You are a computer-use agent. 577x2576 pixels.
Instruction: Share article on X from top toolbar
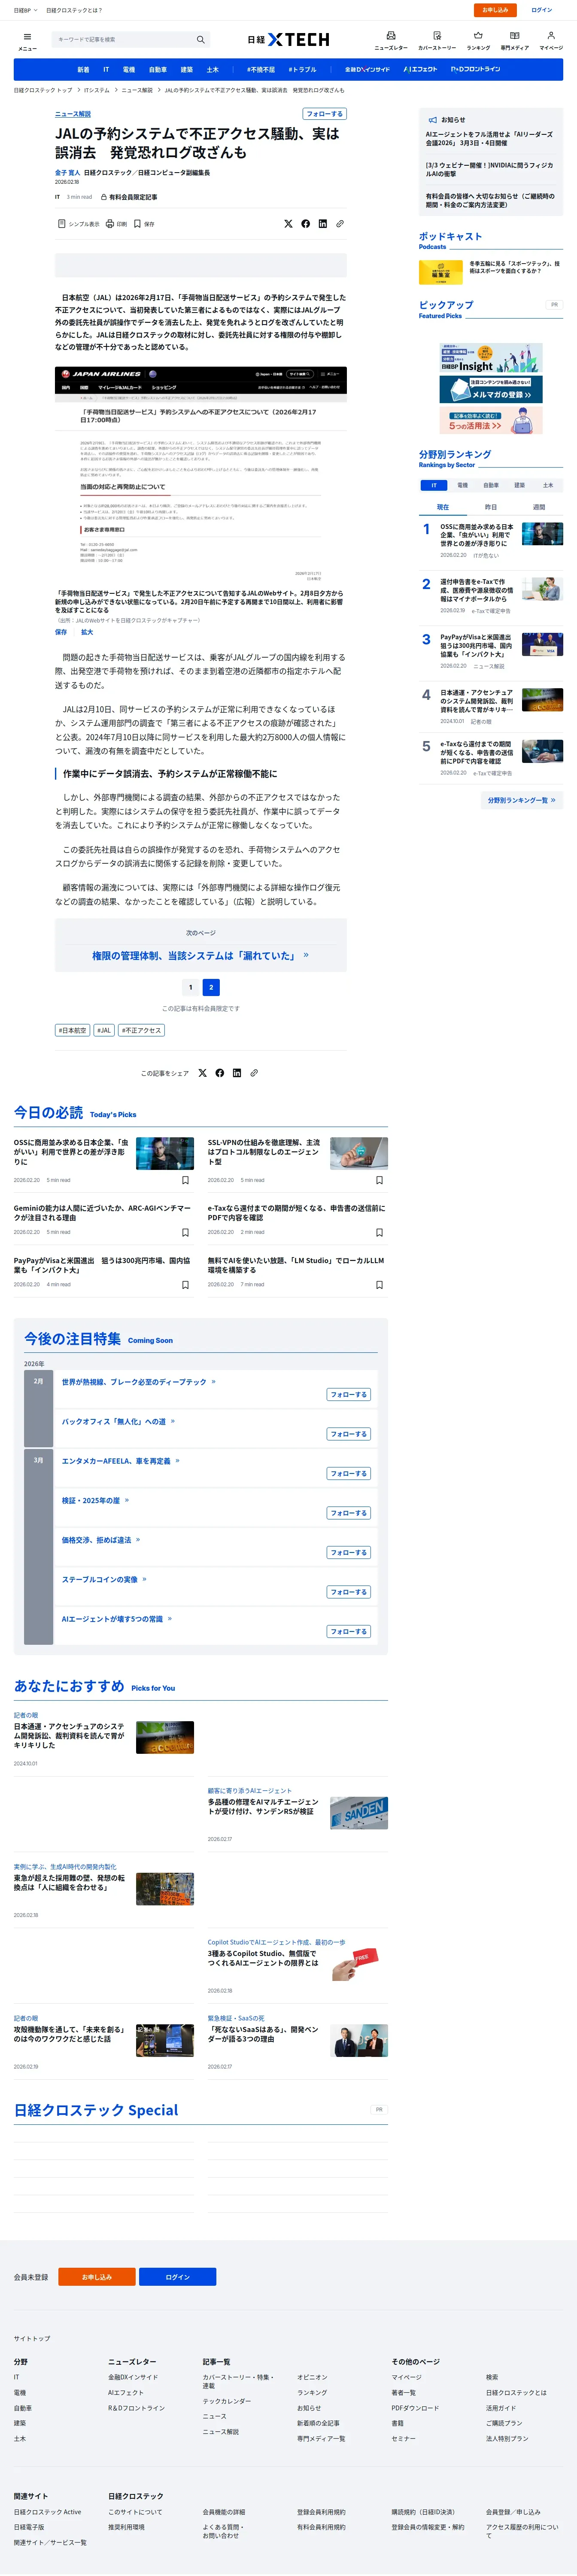coord(288,224)
